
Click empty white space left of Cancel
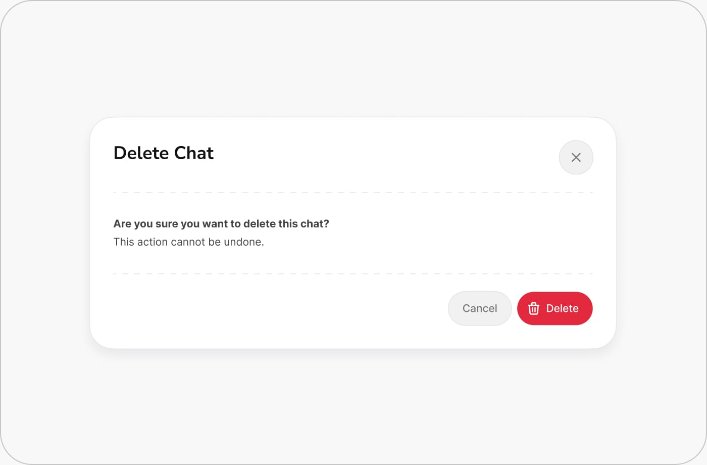pos(278,308)
